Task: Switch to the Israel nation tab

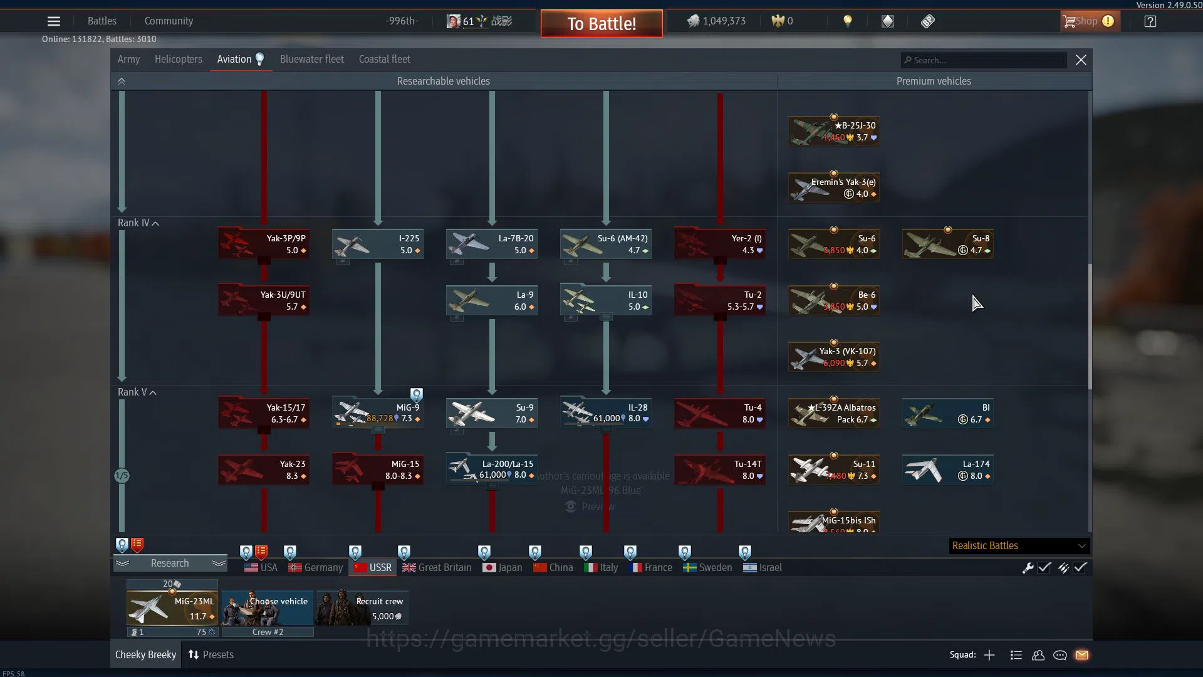Action: pyautogui.click(x=763, y=568)
